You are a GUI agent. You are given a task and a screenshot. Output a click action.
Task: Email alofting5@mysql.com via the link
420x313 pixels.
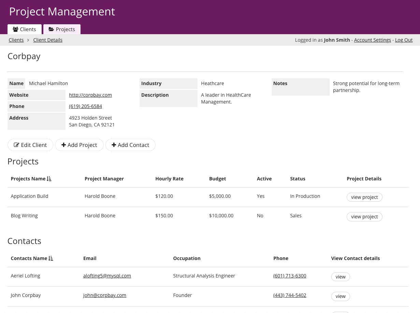point(107,276)
